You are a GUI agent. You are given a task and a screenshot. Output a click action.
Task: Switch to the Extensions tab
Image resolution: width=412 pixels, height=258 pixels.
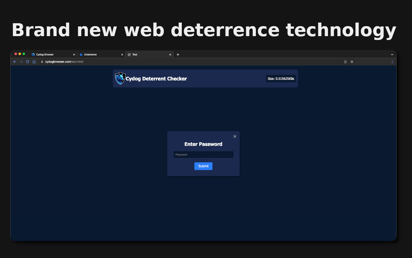pyautogui.click(x=101, y=55)
